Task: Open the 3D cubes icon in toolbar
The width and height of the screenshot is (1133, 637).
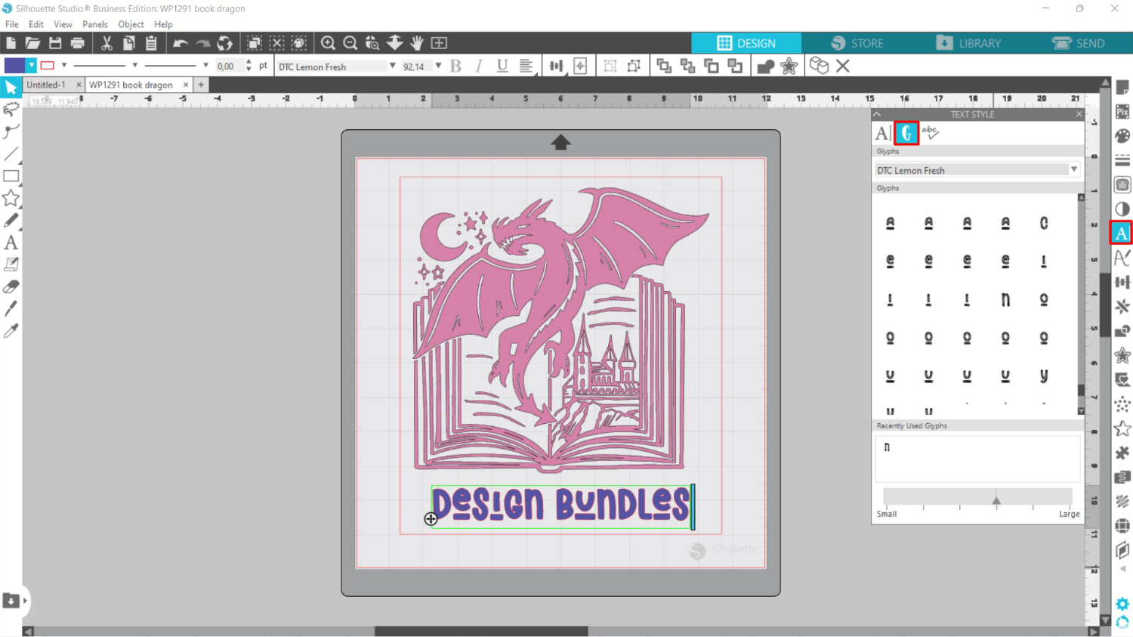Action: (819, 66)
